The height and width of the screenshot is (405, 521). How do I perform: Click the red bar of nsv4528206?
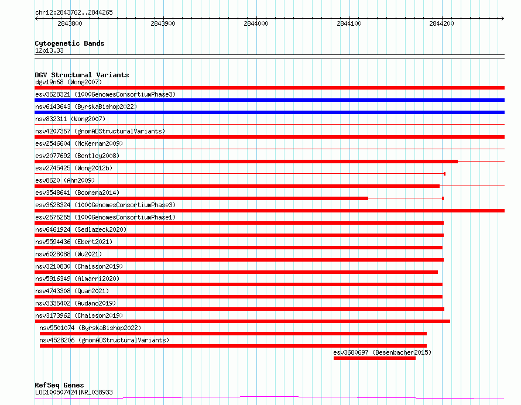pyautogui.click(x=233, y=346)
